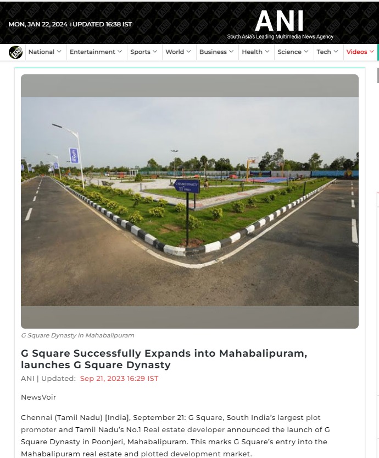Click the round ANI home logo icon
This screenshot has height=458, width=379.
(15, 52)
